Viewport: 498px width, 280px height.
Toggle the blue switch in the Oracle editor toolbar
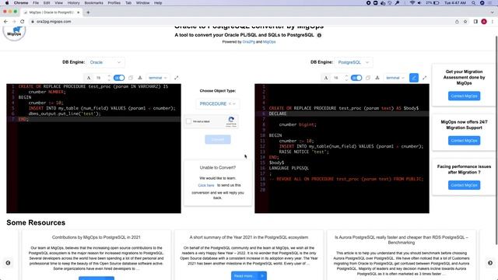(x=119, y=78)
